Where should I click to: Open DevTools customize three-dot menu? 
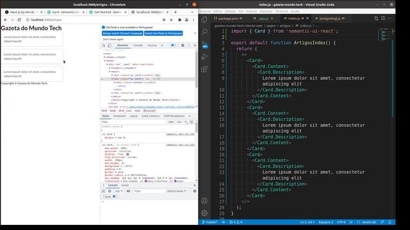[x=189, y=45]
